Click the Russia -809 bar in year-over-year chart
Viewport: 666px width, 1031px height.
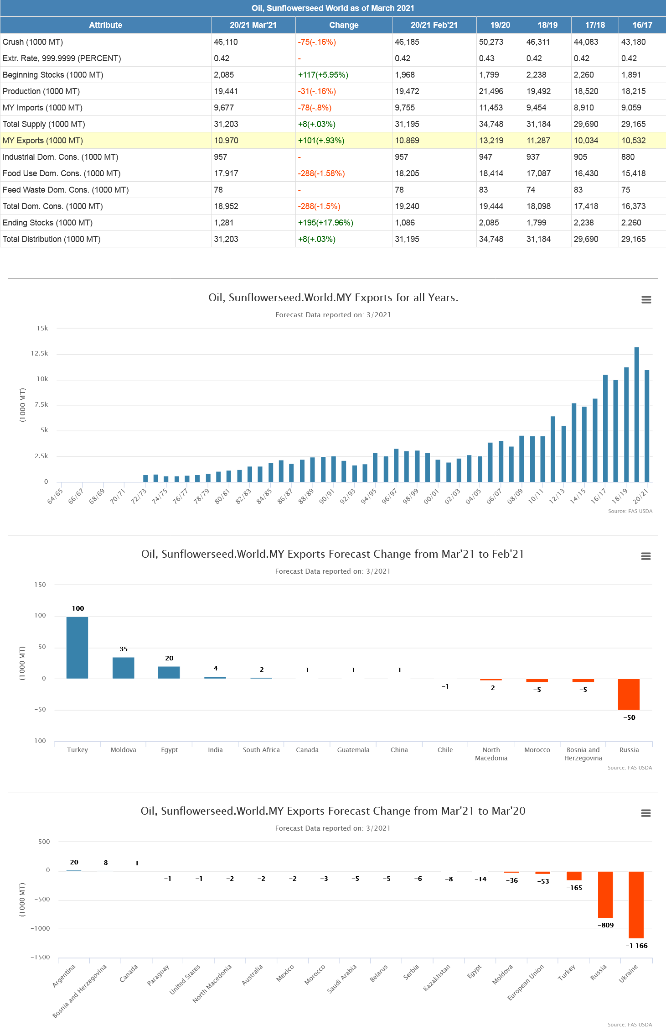(x=605, y=894)
